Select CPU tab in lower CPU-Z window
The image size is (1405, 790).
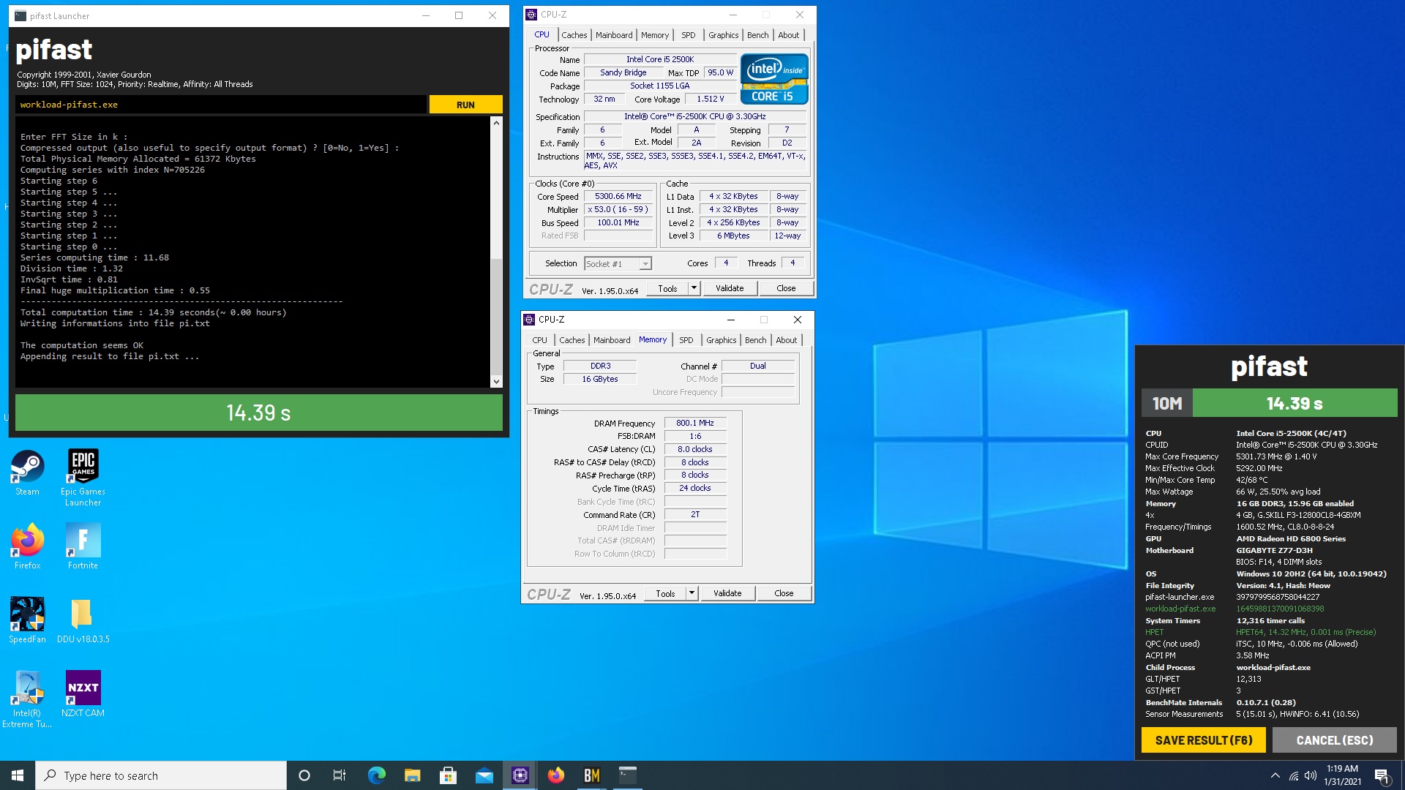tap(540, 340)
